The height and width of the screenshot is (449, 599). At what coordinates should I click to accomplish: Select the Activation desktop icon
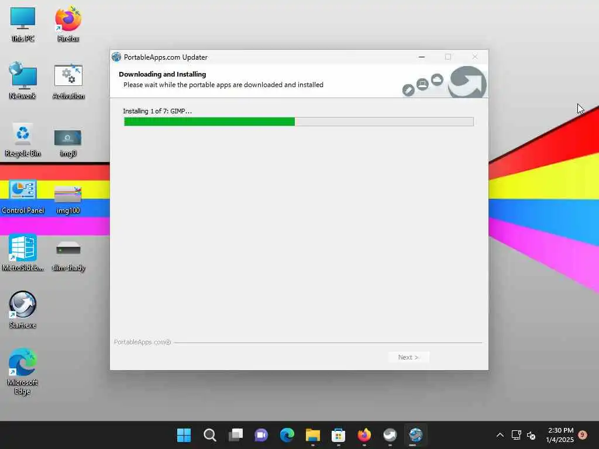click(x=68, y=81)
